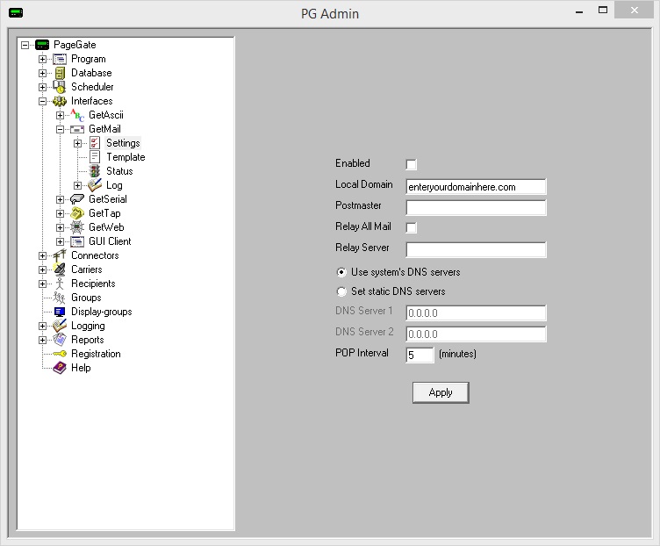Click the Recipients stick figure icon

(60, 284)
